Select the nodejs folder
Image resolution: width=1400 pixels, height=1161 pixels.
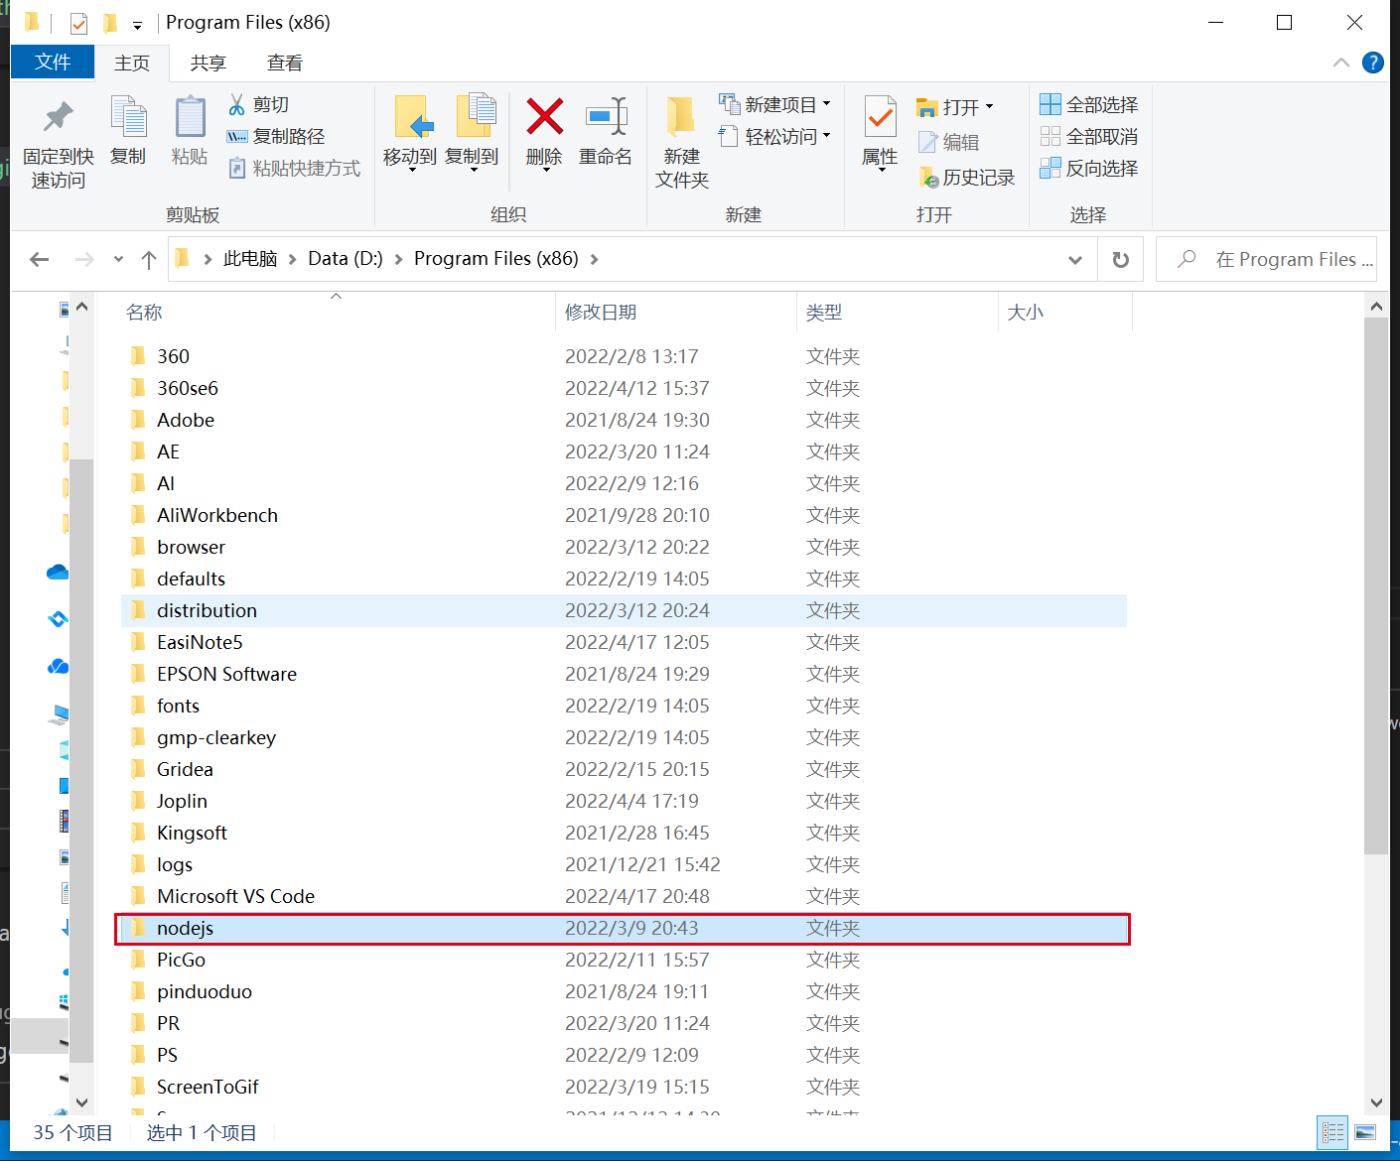pos(623,928)
